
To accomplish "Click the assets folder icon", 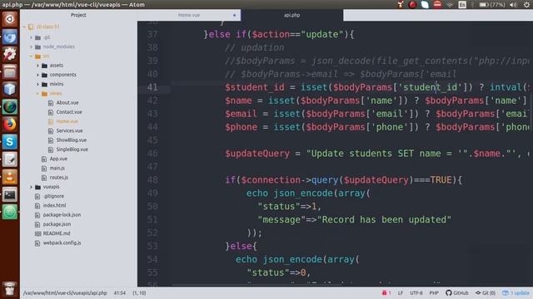I will coord(44,66).
